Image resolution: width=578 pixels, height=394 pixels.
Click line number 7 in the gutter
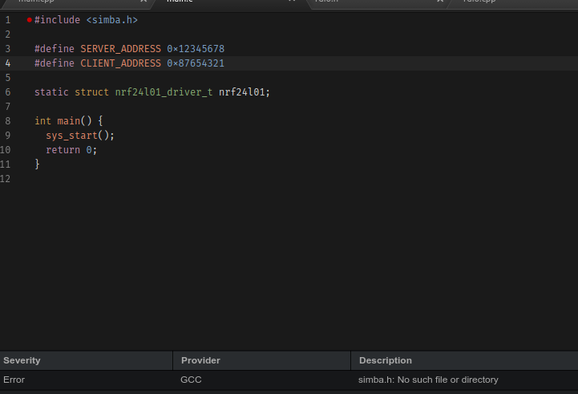pyautogui.click(x=8, y=106)
